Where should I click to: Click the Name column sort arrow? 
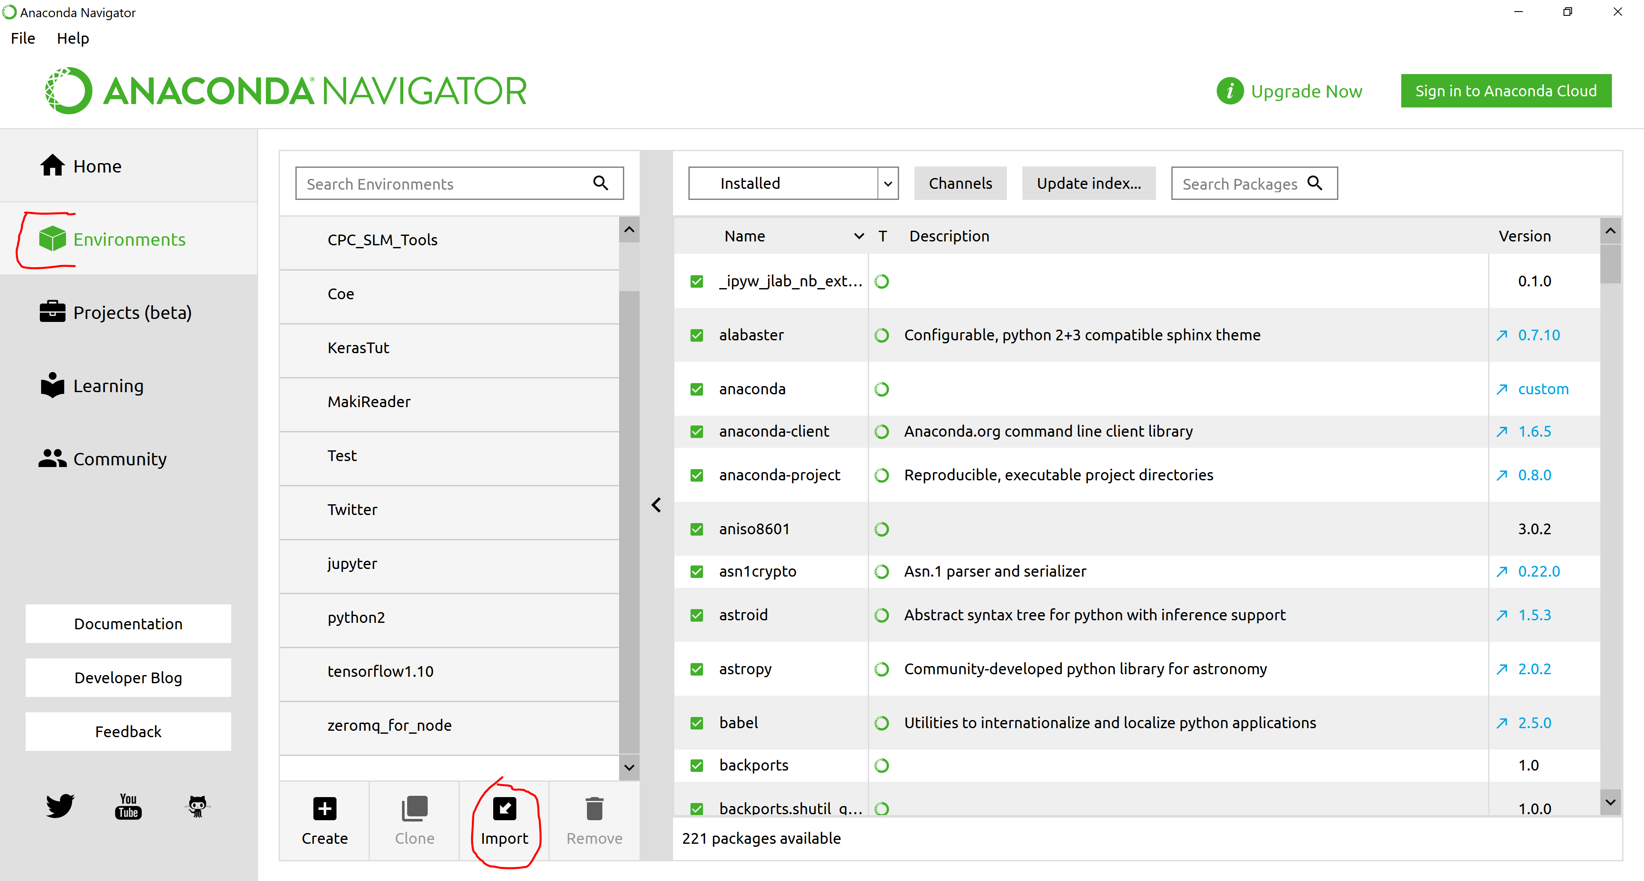(x=859, y=236)
